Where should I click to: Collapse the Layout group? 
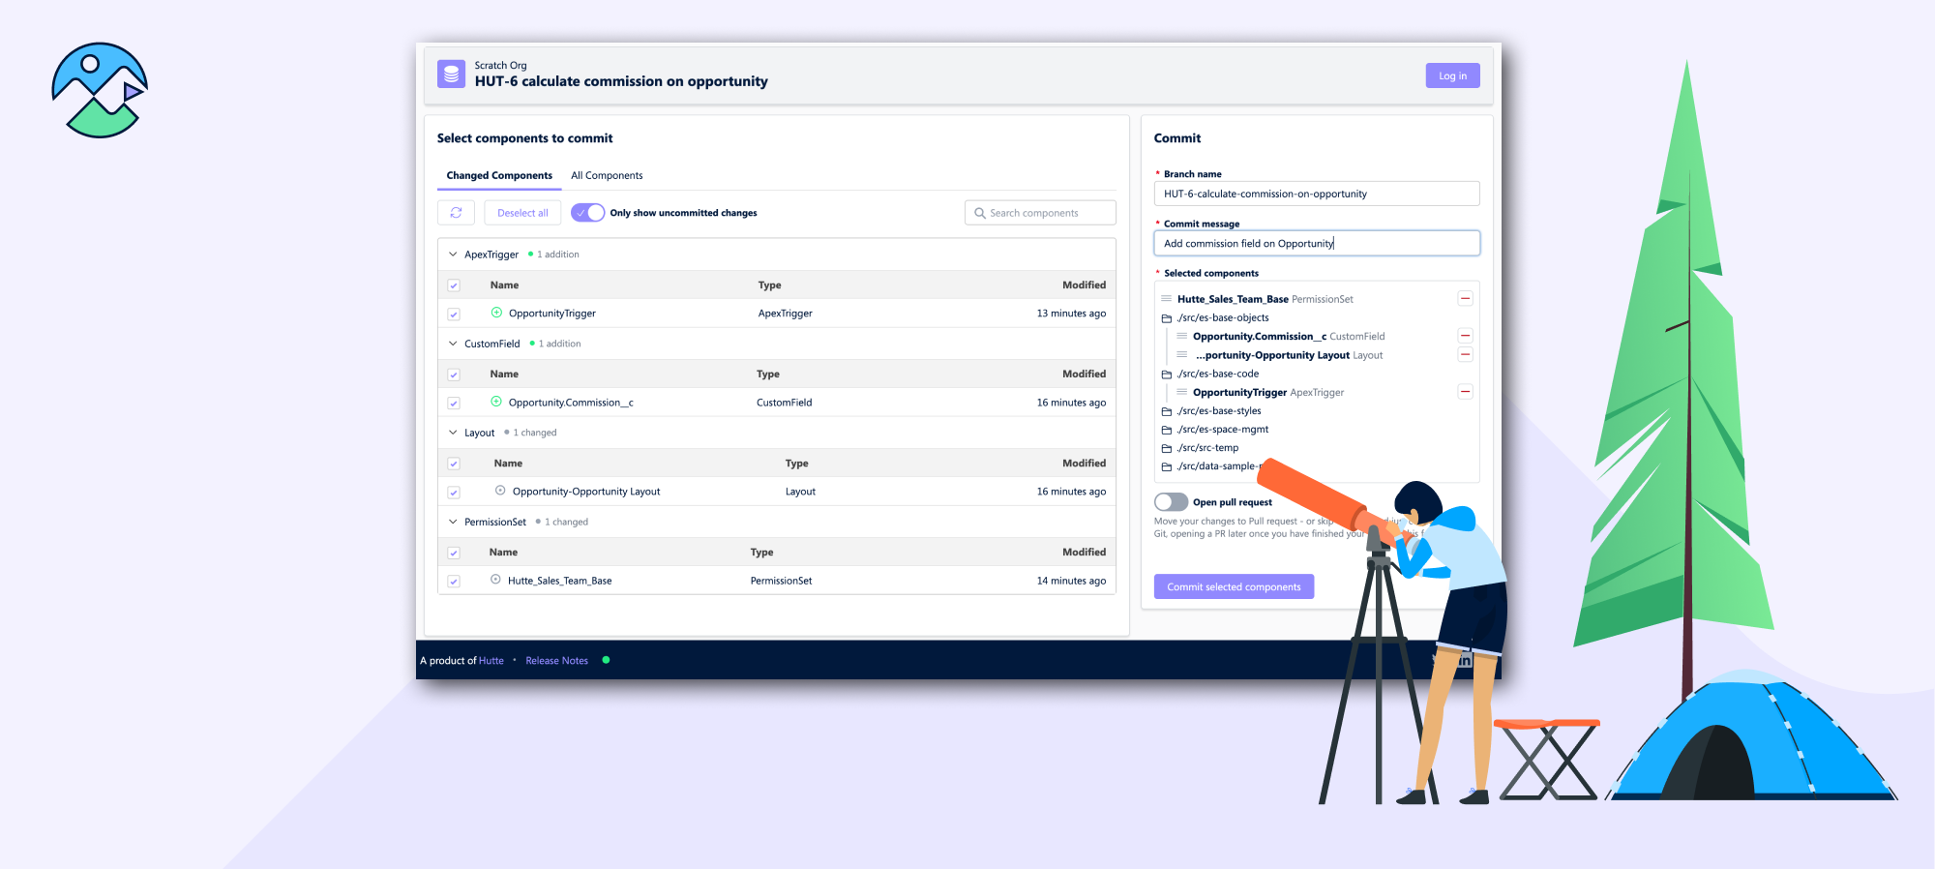point(453,433)
